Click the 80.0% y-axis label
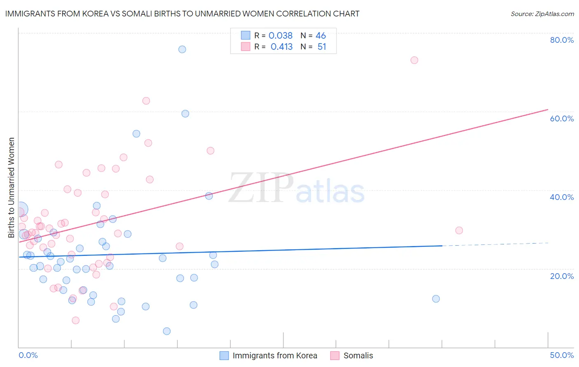The height and width of the screenshot is (367, 579). [562, 40]
